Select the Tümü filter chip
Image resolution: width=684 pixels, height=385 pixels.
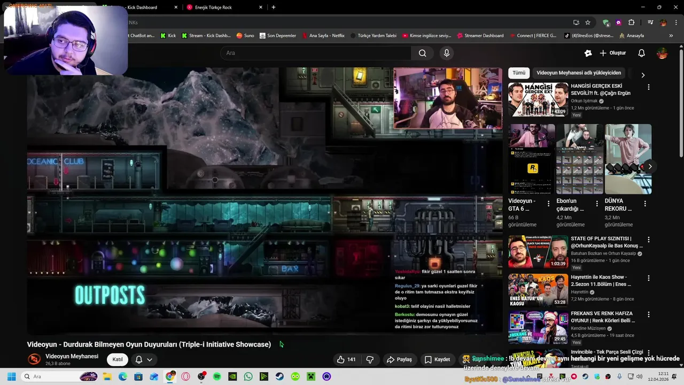tap(519, 73)
